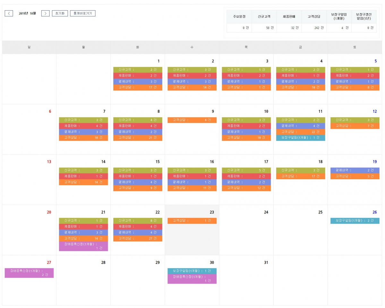The height and width of the screenshot is (308, 385).
Task: Click 보장구갱신알림(5년) summary header
Action: click(364, 16)
